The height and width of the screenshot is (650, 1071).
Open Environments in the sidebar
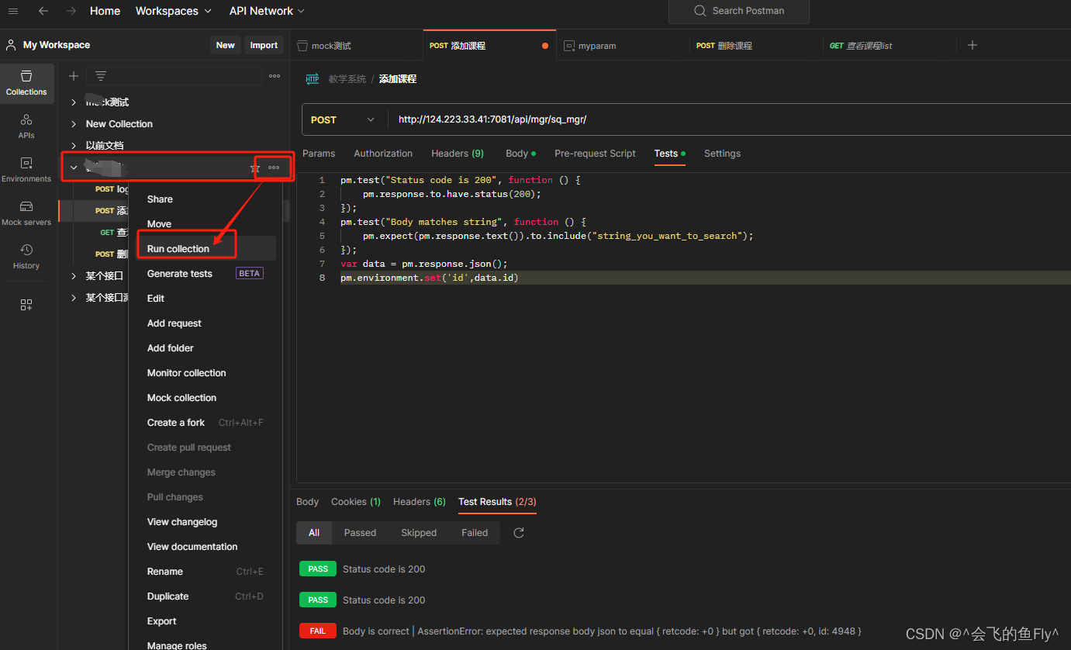tap(26, 170)
